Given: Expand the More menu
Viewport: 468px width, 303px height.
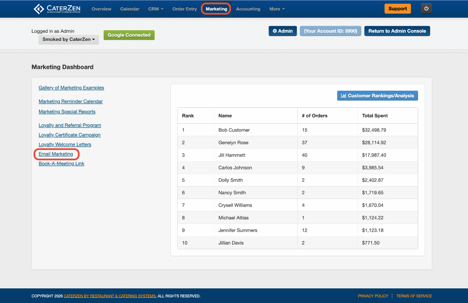Looking at the screenshot, I should click(x=277, y=9).
